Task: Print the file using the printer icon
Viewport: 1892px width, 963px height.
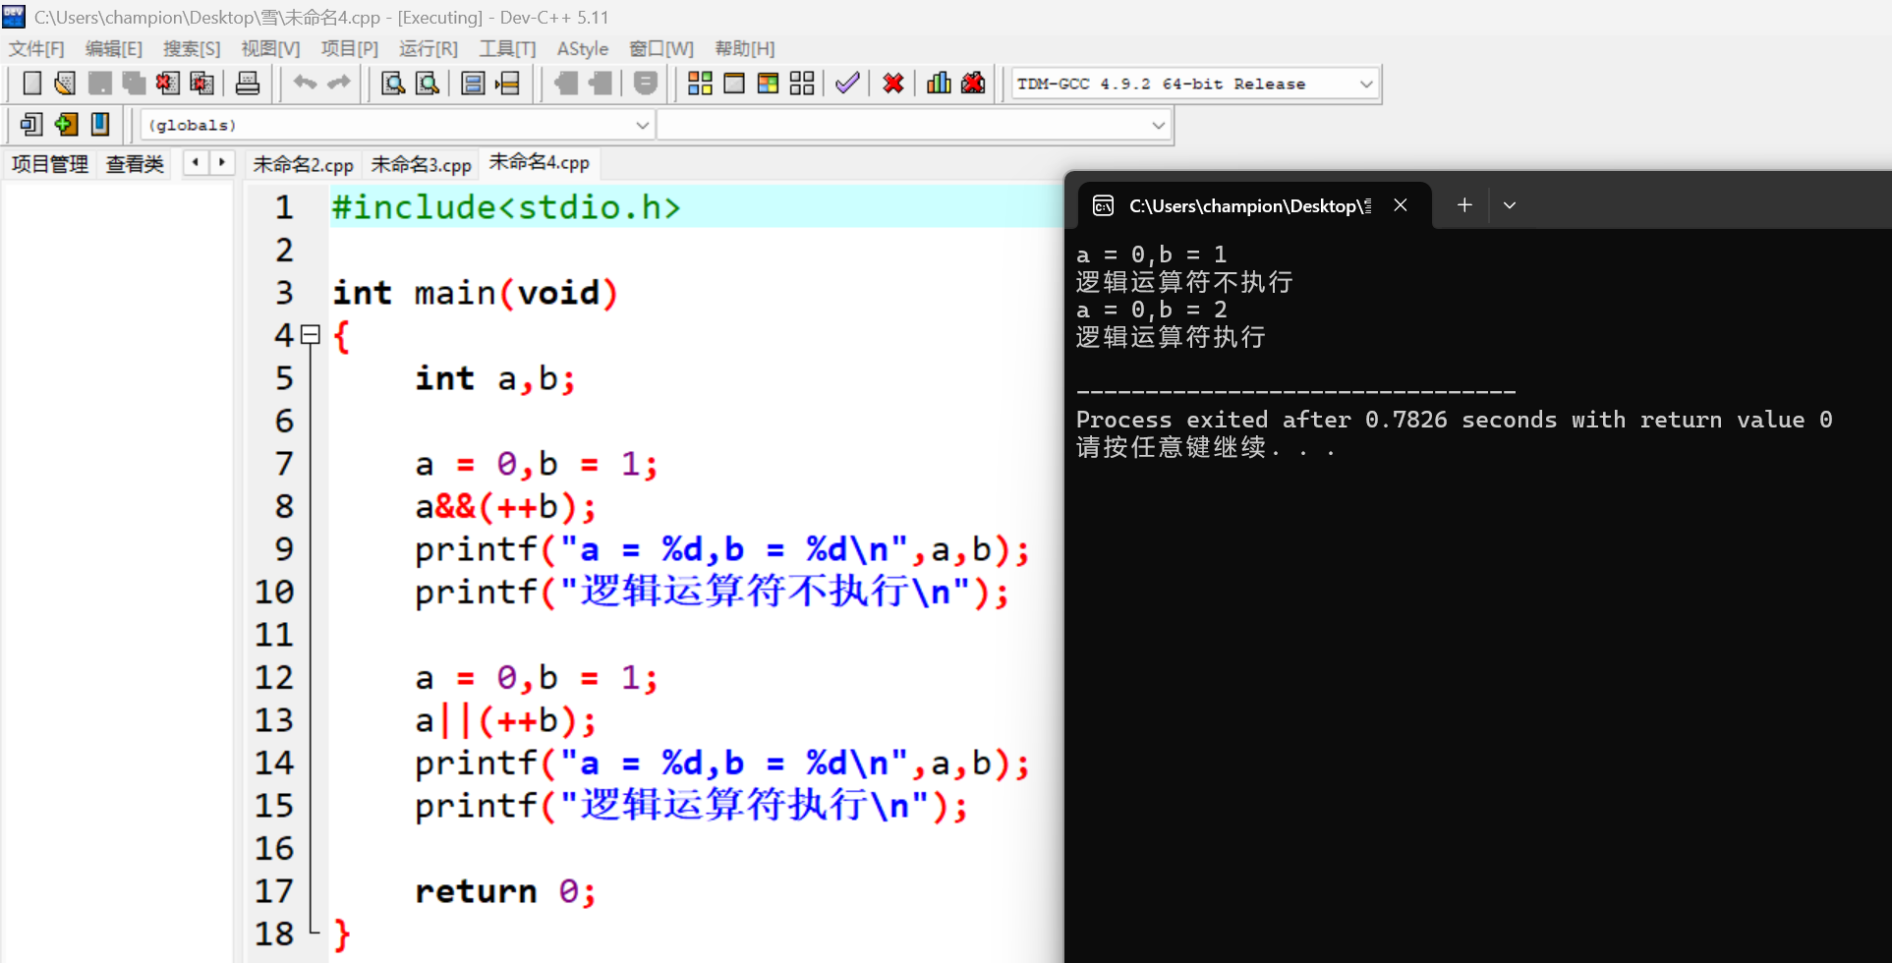Action: pyautogui.click(x=248, y=84)
